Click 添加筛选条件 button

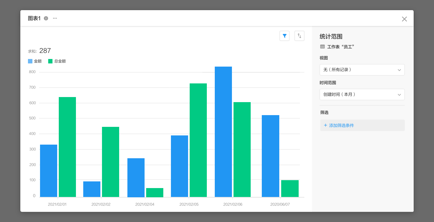coord(363,125)
